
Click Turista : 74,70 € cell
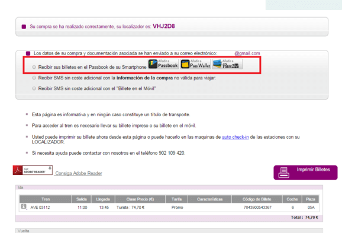tap(130, 208)
